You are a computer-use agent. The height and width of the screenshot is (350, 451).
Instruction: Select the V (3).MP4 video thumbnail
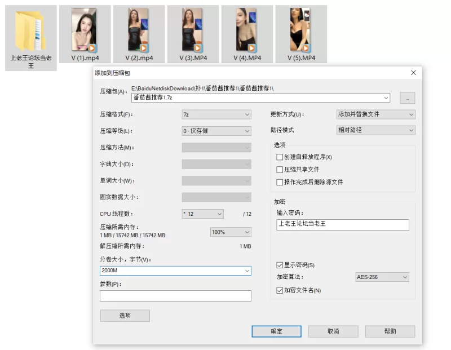click(192, 30)
